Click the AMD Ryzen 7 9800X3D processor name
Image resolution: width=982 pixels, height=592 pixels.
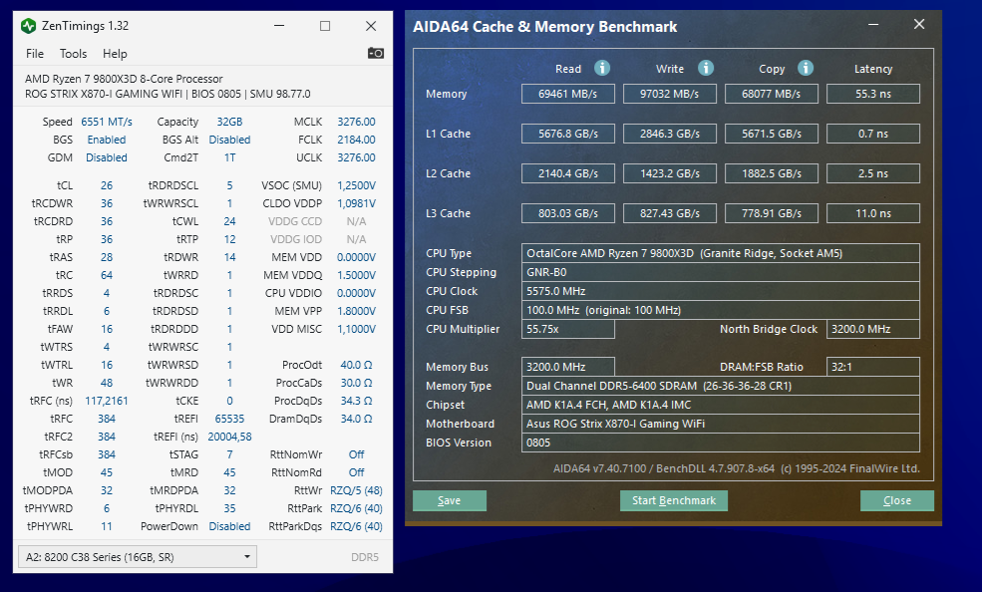[124, 79]
